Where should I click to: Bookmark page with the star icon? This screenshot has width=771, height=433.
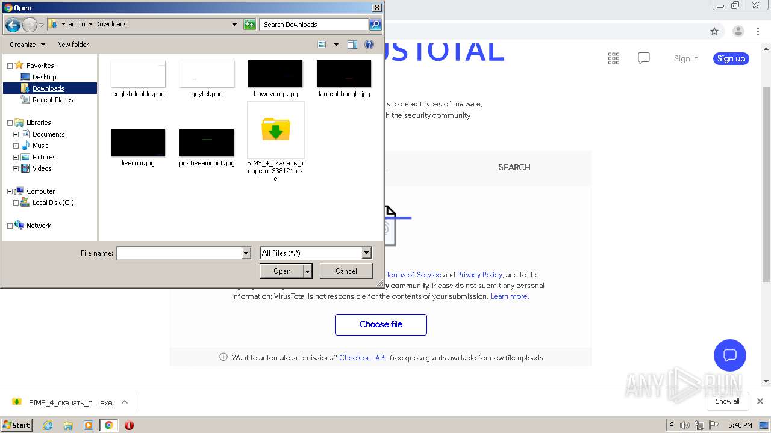[x=714, y=31]
